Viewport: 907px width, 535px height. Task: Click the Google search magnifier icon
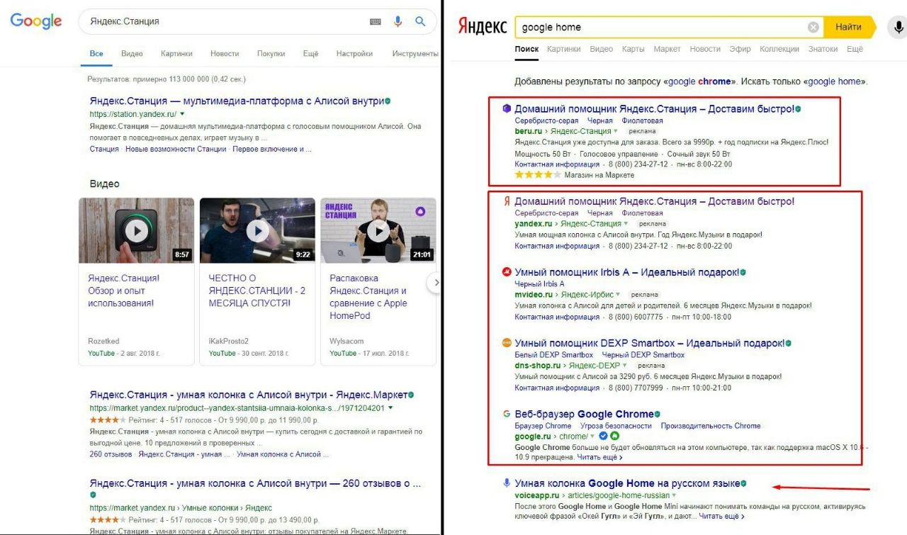coord(421,21)
